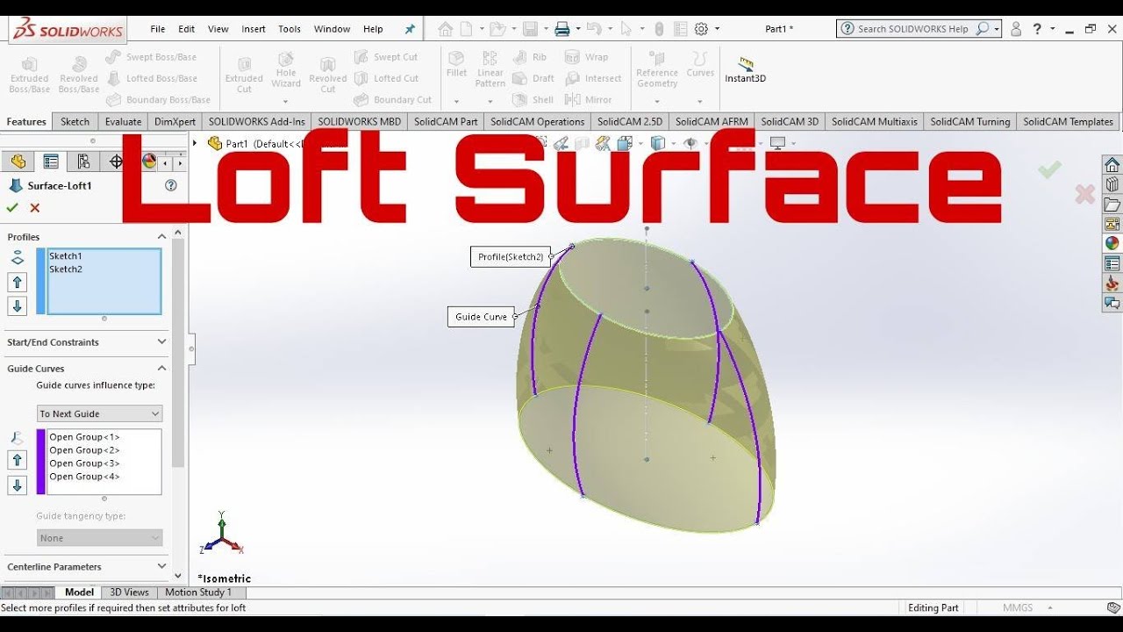
Task: Open File Explorer folder in task pane
Action: (x=1112, y=205)
